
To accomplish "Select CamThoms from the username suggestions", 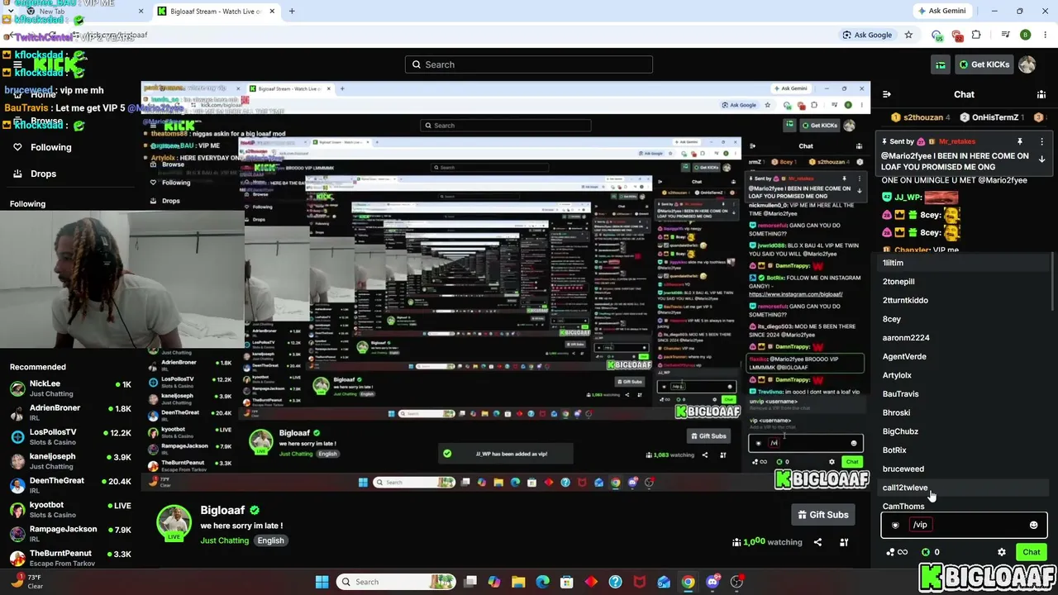I will click(x=964, y=506).
